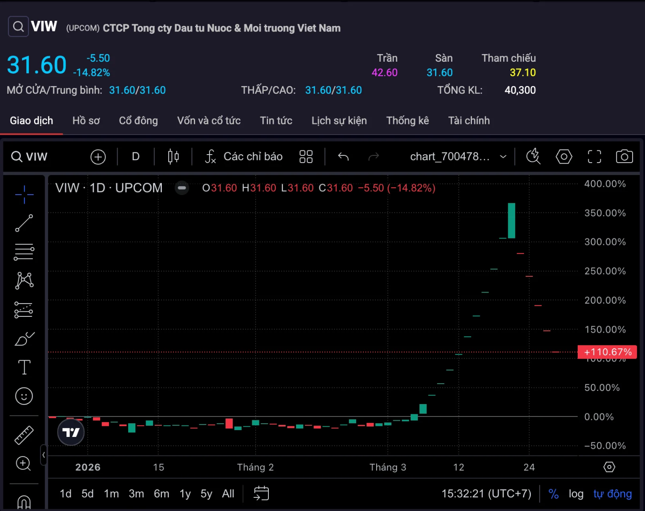Image resolution: width=645 pixels, height=511 pixels.
Task: Select the brush drawing tool
Action: (x=24, y=339)
